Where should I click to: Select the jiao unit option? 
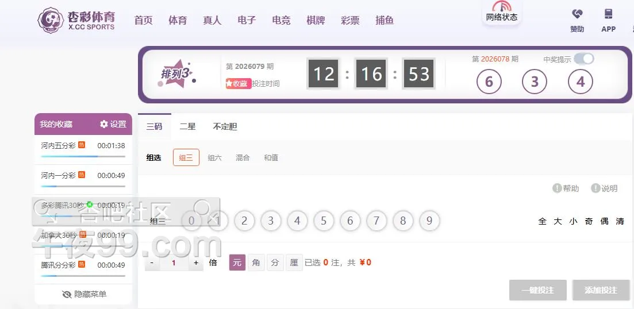pos(256,263)
